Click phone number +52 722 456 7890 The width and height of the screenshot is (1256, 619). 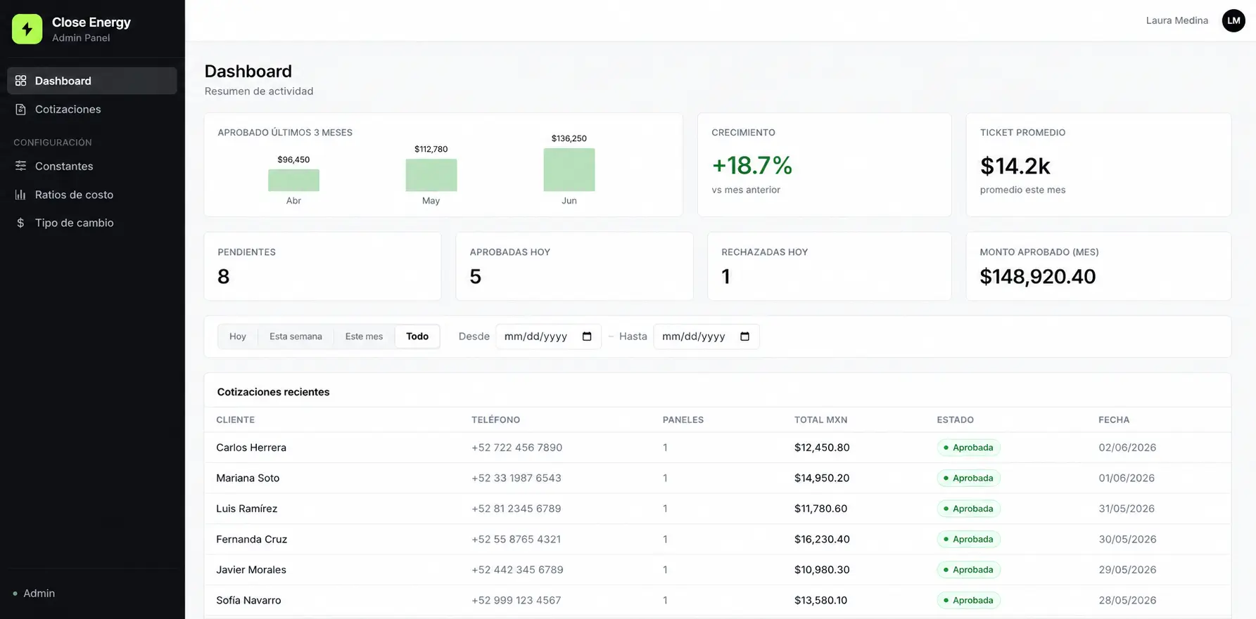(x=516, y=448)
